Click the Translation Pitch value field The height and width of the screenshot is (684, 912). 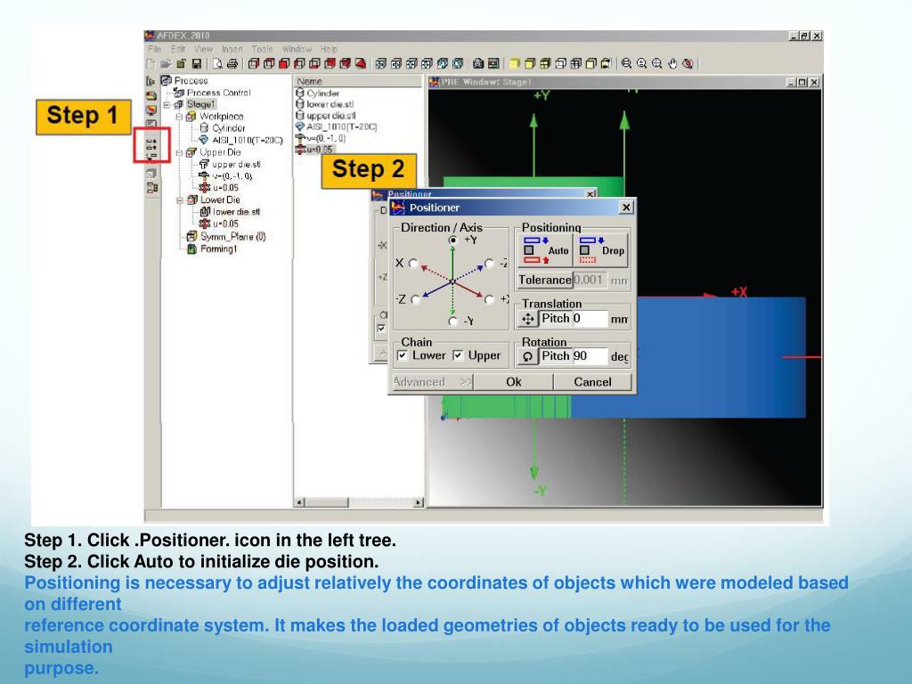click(591, 318)
